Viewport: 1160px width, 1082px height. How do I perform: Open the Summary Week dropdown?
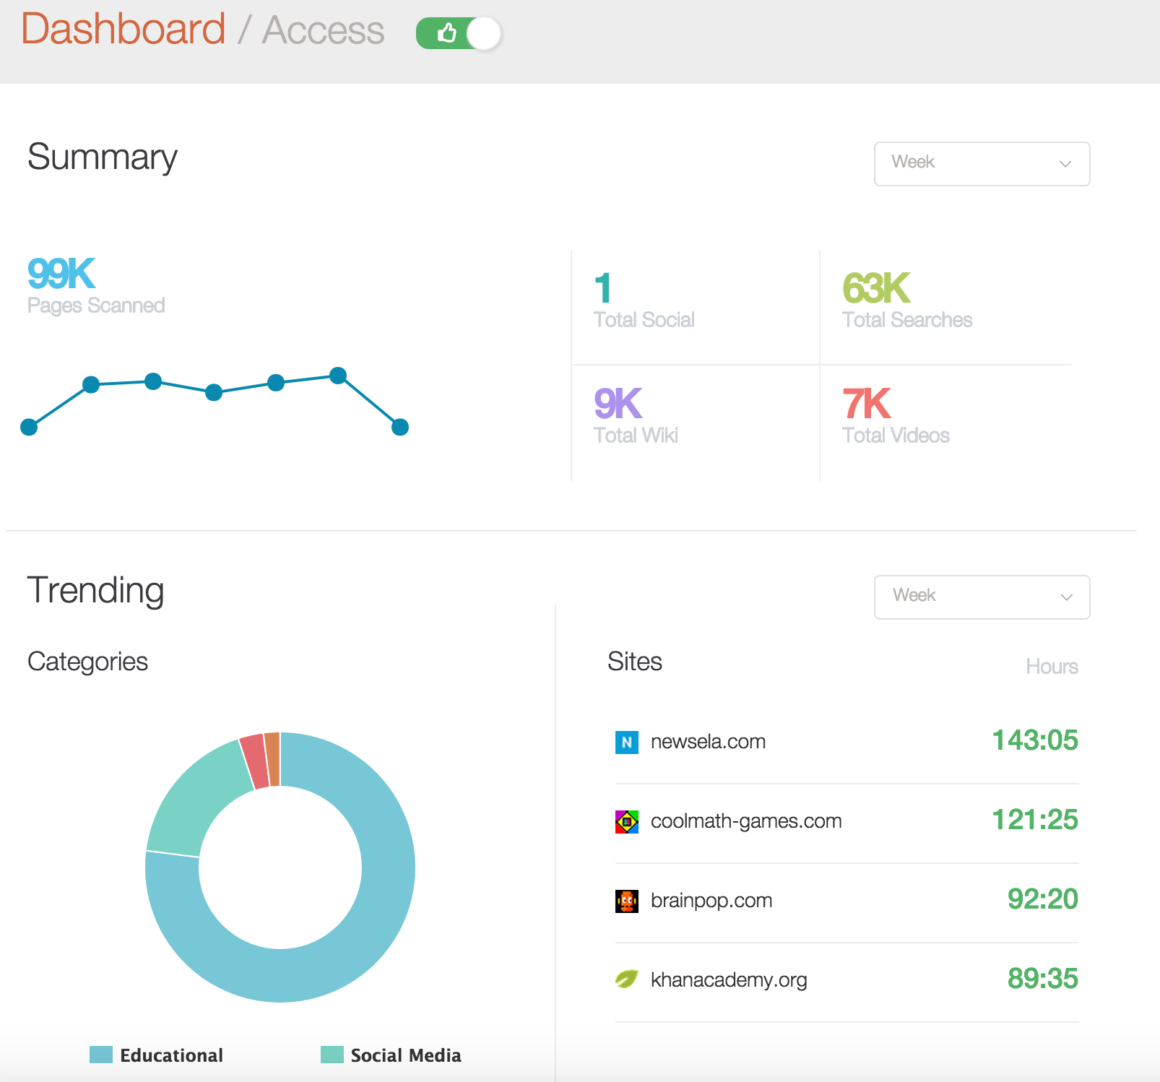[981, 164]
